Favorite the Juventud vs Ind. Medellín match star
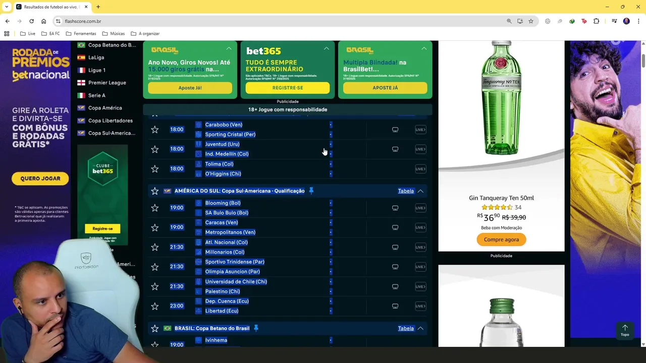Viewport: 646px width, 363px height. pos(155,149)
